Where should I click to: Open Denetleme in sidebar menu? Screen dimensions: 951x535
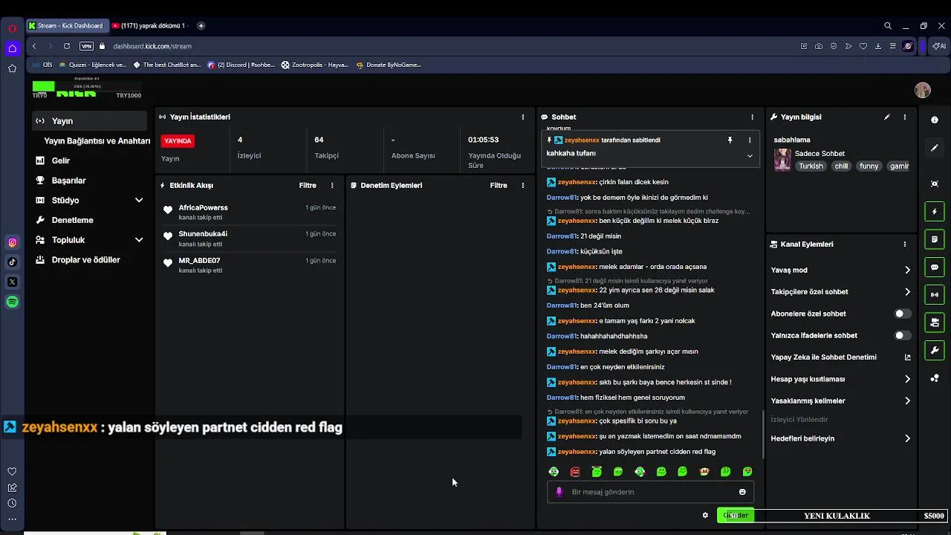[72, 220]
